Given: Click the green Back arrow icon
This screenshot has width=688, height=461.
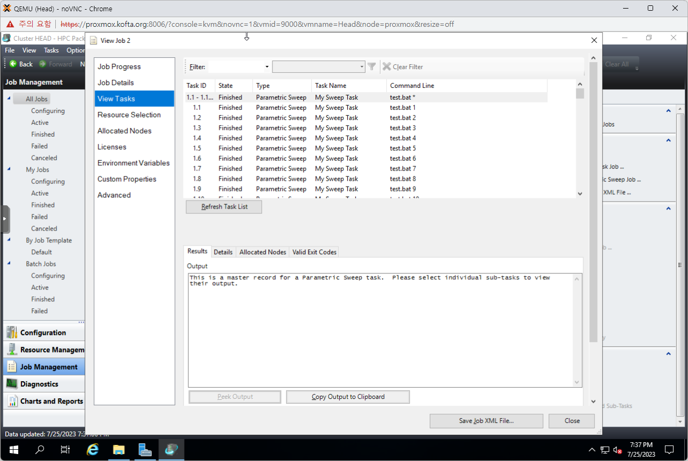Looking at the screenshot, I should tap(13, 64).
